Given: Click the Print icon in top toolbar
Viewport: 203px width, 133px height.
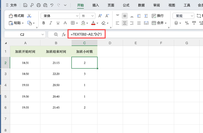Looking at the screenshot, I should click(x=39, y=5).
